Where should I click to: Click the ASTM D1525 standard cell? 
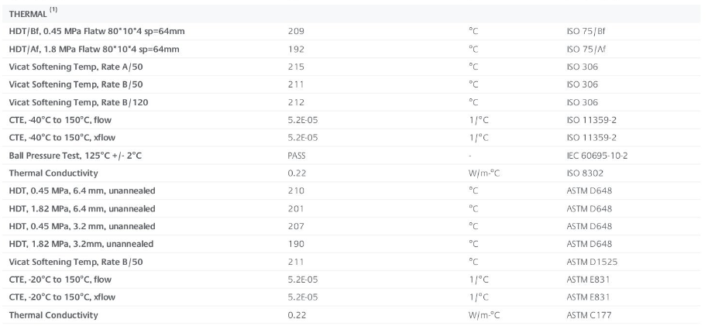(x=592, y=262)
